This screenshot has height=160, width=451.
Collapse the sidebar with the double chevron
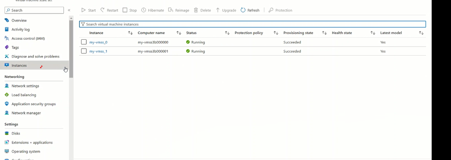coord(69,10)
